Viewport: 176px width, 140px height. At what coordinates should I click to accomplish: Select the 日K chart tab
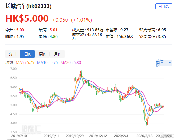[x=27, y=54]
